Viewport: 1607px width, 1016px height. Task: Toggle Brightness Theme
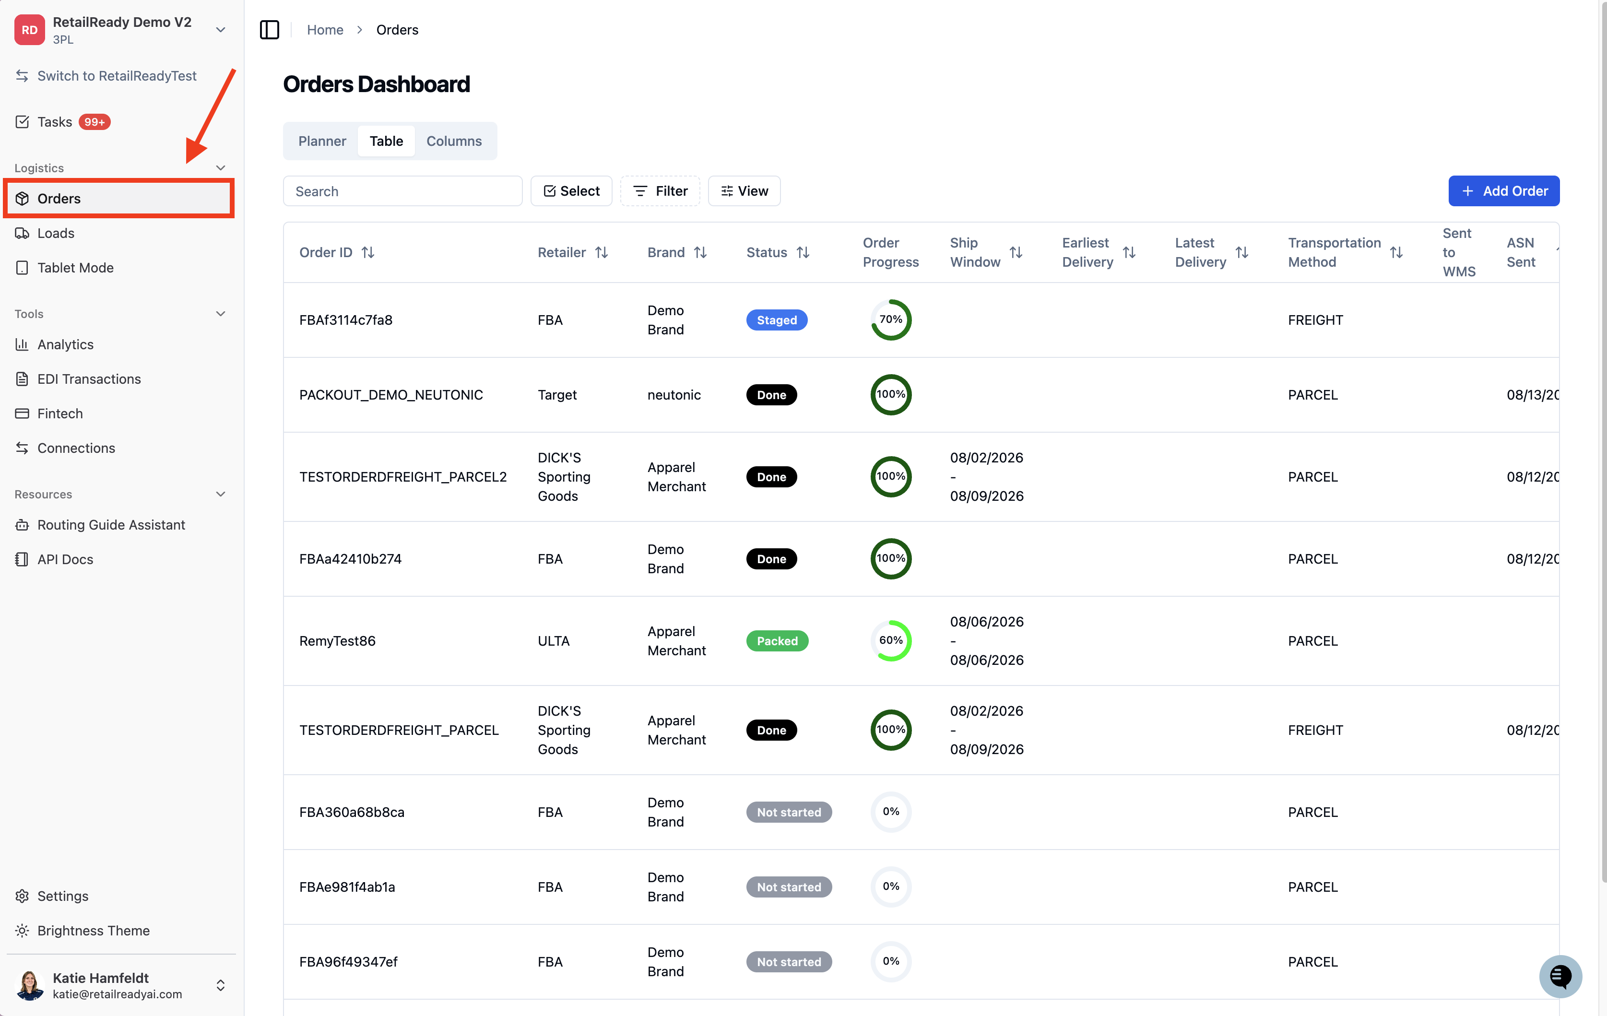click(x=119, y=931)
